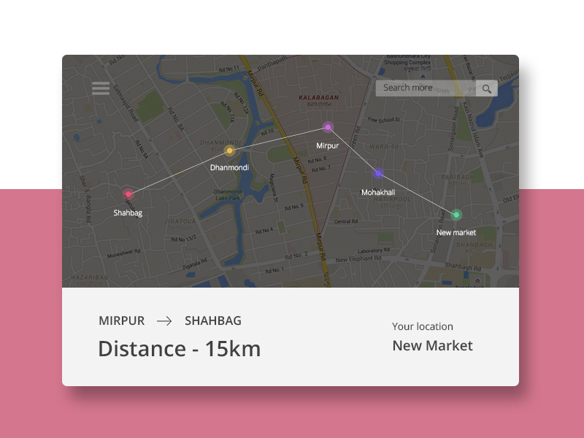This screenshot has width=584, height=438.
Task: Click the New market label on map
Action: pos(456,233)
